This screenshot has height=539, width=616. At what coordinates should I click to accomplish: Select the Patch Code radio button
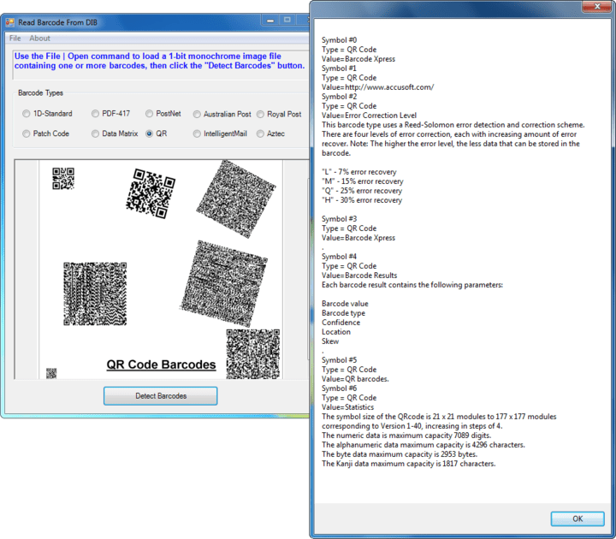[46, 133]
